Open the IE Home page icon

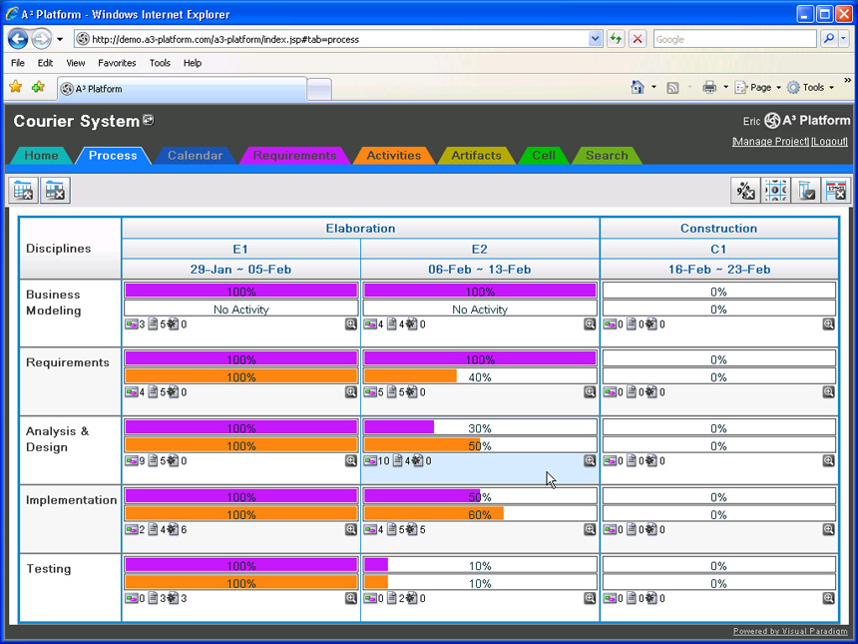(638, 88)
